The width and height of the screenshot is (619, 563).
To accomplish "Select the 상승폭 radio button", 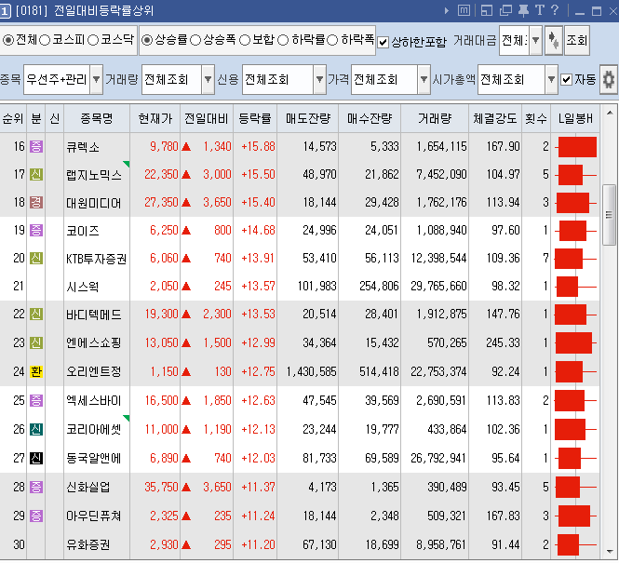I will click(x=195, y=40).
